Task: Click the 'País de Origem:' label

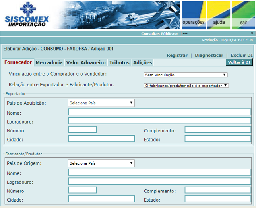Action: point(24,163)
